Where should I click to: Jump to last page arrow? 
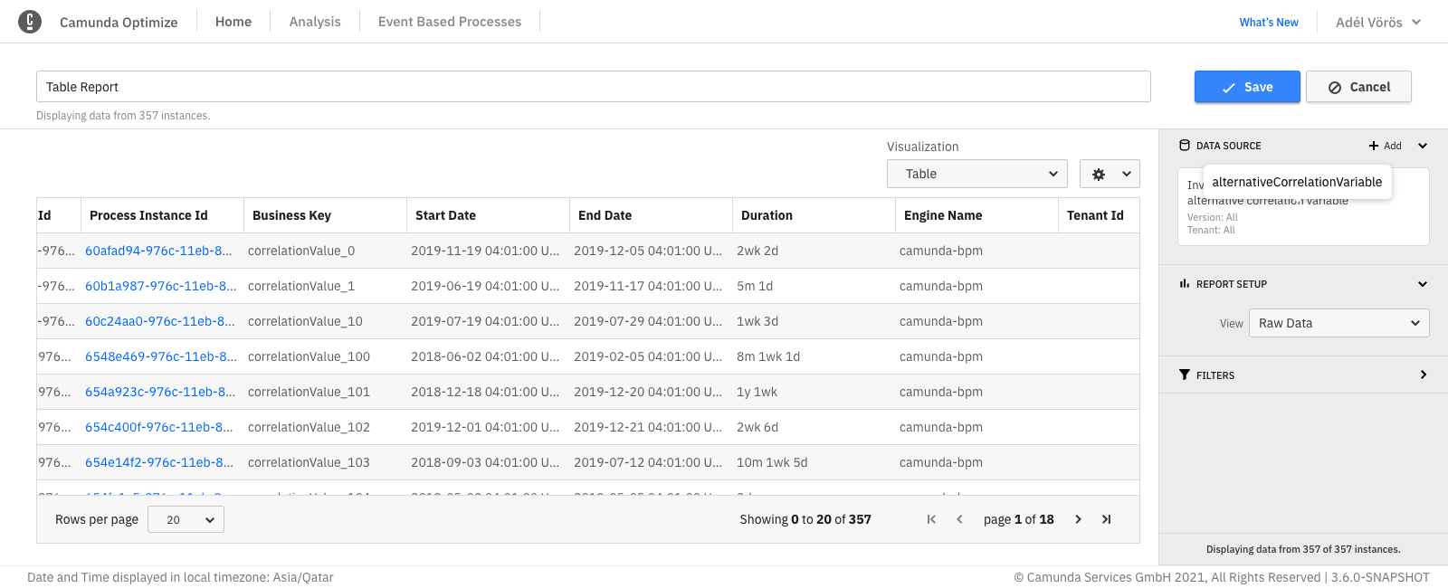point(1106,519)
